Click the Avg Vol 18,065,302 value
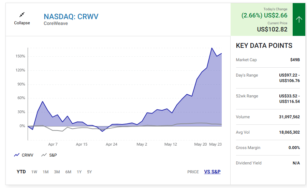This screenshot has height=188, width=307. point(289,132)
